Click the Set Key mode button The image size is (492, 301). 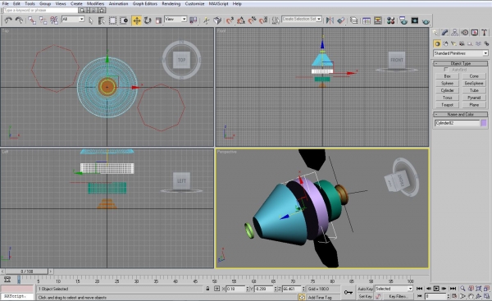pos(365,296)
